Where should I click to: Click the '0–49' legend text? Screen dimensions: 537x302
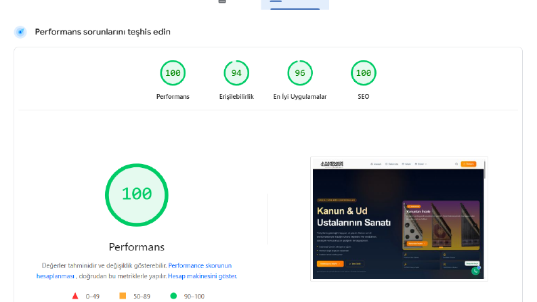(93, 296)
